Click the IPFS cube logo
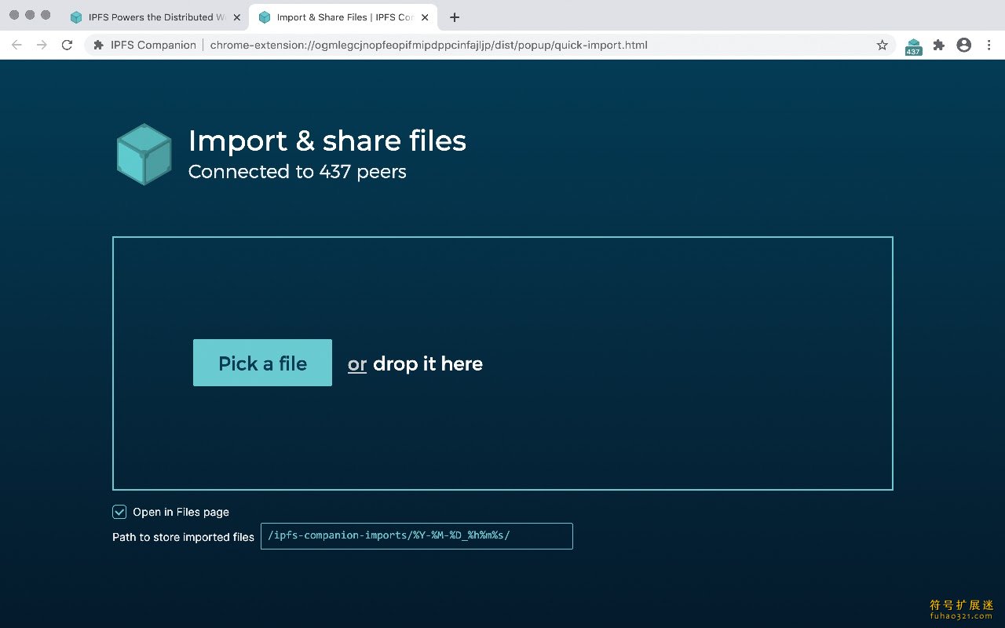 tap(144, 154)
